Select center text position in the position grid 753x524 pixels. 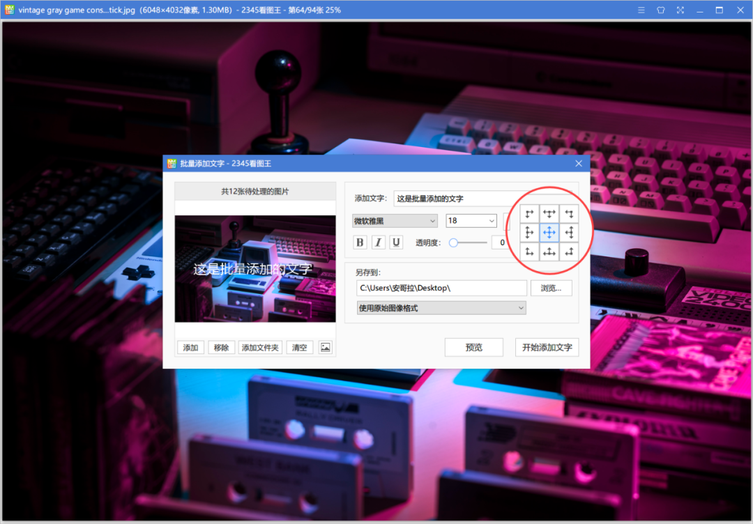[549, 233]
